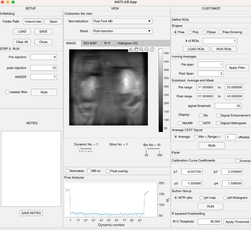The height and width of the screenshot is (230, 251).
Task: Click RUN ROIs button
Action: pyautogui.click(x=224, y=49)
